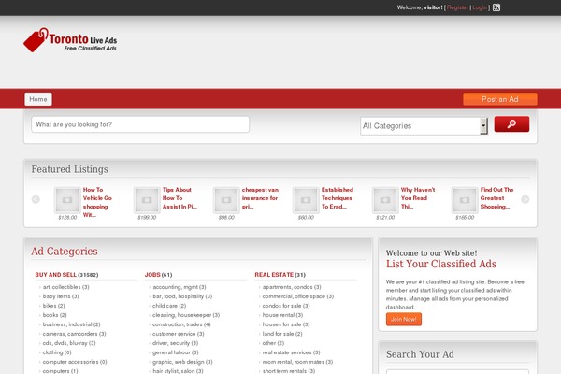Open 'Tips About How To Assist' listing
This screenshot has height=374, width=561.
[180, 198]
